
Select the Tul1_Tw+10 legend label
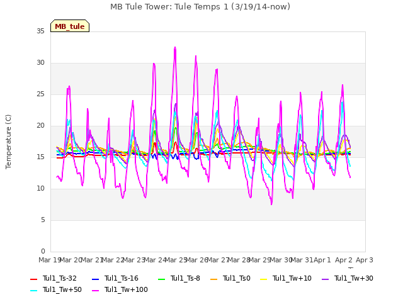coord(292,278)
